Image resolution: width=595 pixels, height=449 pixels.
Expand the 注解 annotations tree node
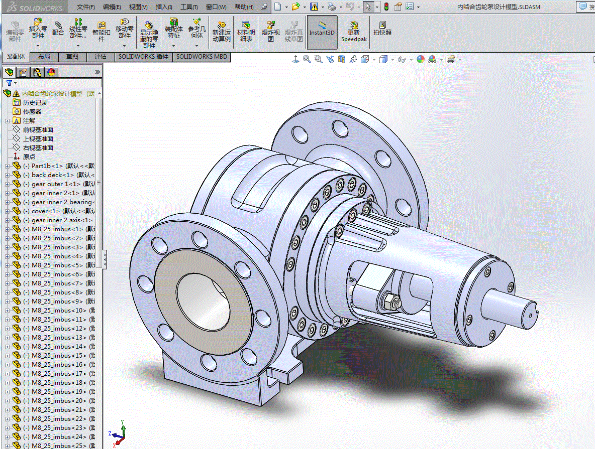pos(7,121)
